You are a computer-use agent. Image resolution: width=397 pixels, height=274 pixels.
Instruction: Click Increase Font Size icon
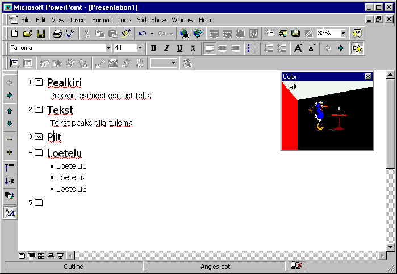(298, 48)
